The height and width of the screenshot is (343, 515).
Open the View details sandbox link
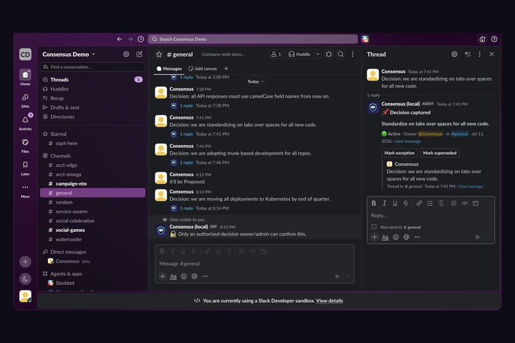click(x=330, y=301)
